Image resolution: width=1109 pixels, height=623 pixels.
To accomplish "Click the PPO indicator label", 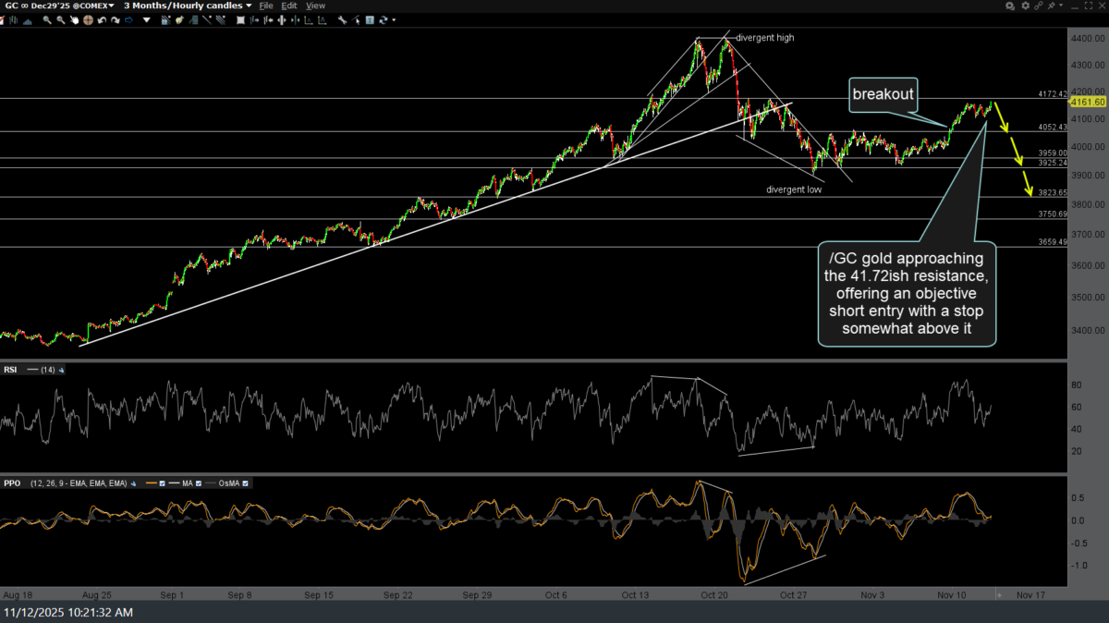I will [12, 483].
